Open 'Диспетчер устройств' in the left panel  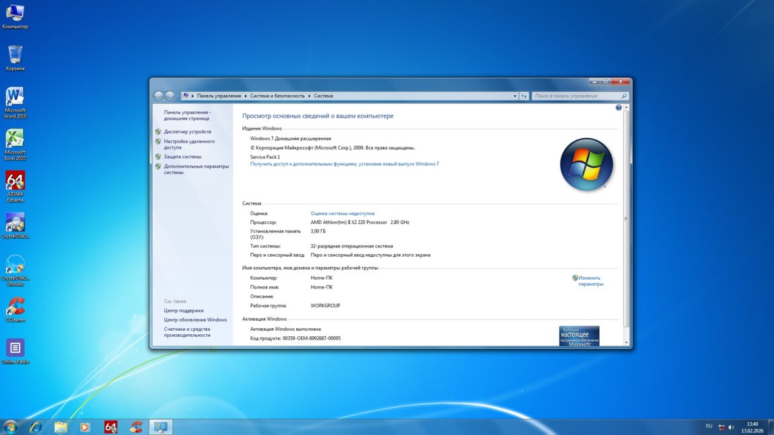[187, 132]
